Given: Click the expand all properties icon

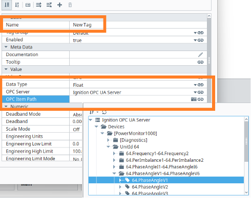Looking at the screenshot, I should pyautogui.click(x=39, y=5).
